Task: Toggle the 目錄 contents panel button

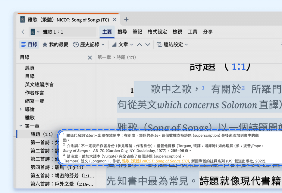Action: 29,44
